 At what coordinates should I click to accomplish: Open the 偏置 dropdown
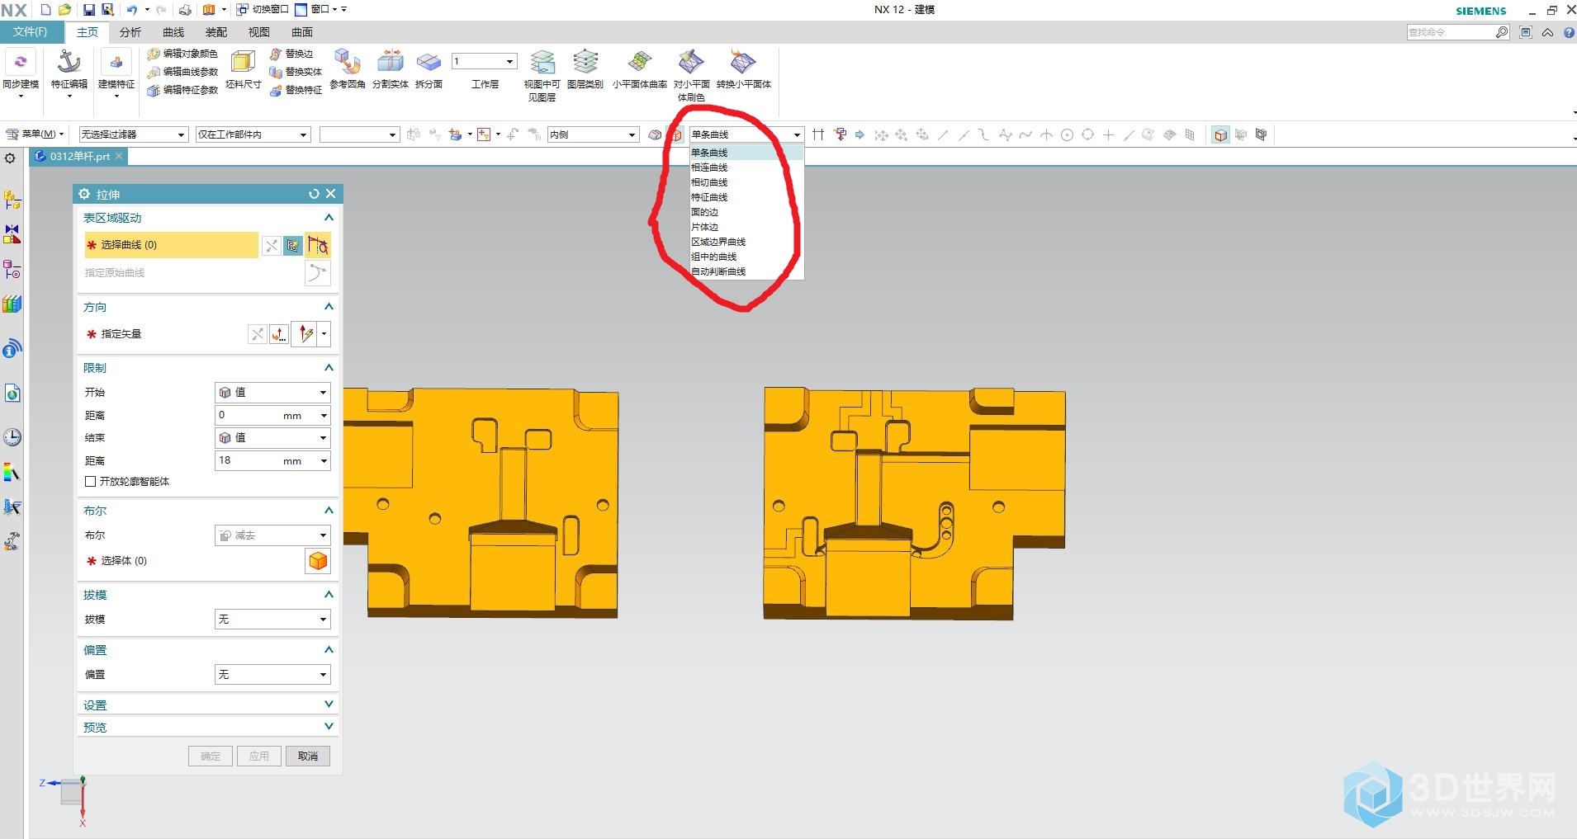(272, 674)
